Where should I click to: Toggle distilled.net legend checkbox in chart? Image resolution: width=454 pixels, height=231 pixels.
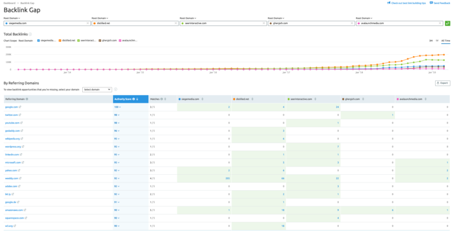(60, 41)
